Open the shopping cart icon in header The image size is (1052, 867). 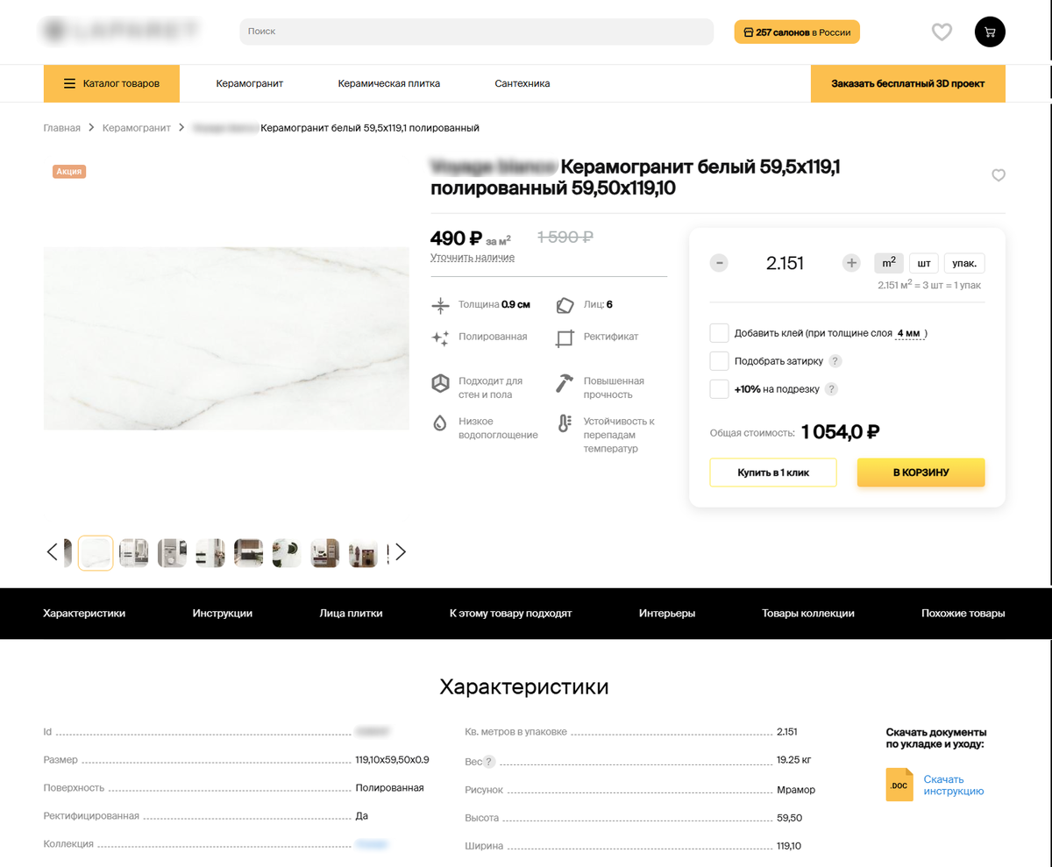point(990,32)
